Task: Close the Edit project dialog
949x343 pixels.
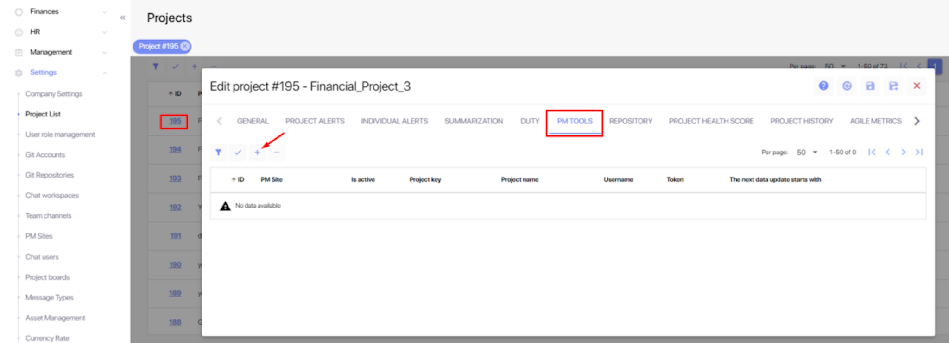Action: (917, 86)
